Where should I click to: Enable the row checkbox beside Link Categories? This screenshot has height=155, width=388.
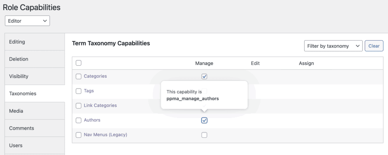(x=78, y=106)
